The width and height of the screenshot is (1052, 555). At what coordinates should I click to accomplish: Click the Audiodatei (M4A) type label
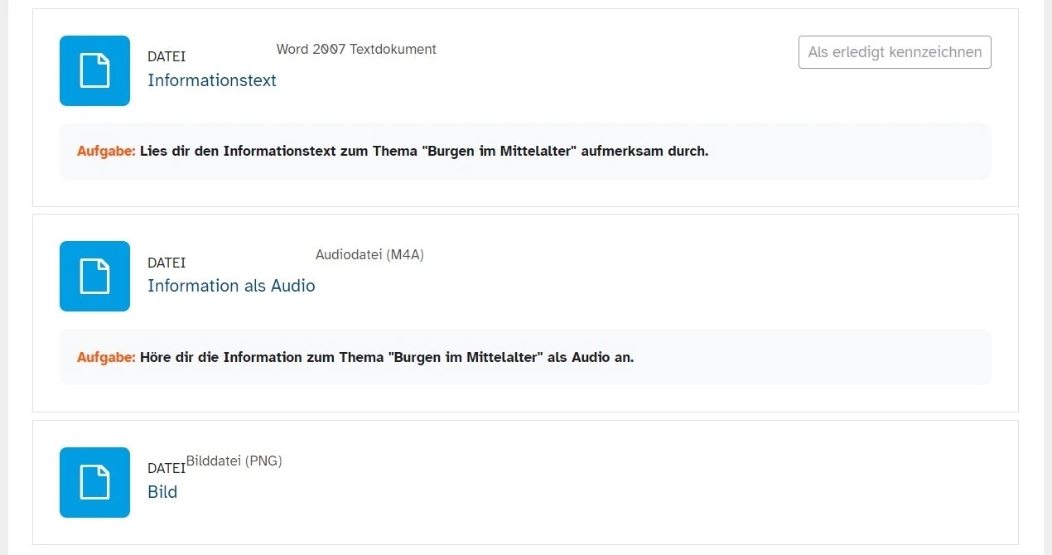[369, 255]
